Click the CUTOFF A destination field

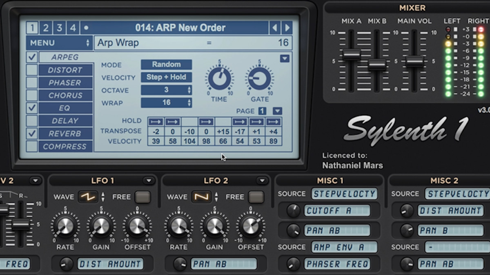click(337, 211)
